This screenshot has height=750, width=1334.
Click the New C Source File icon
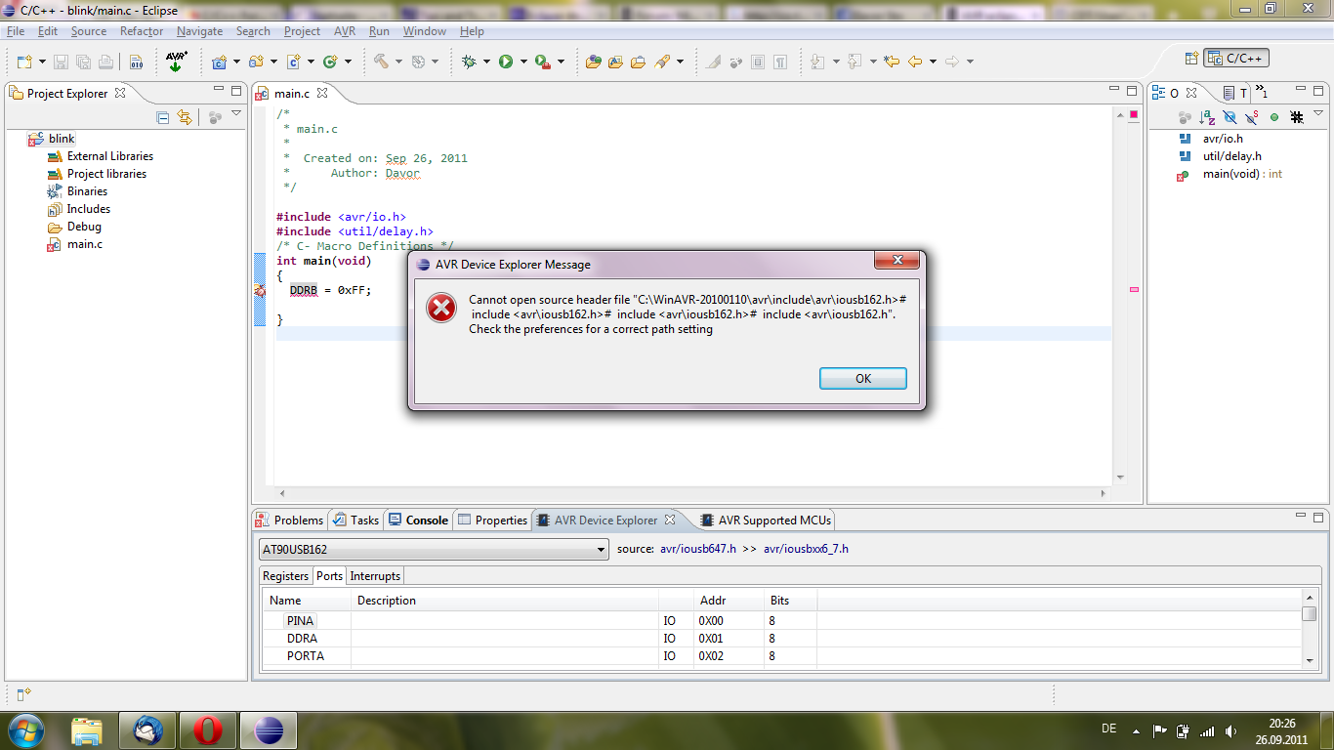293,62
